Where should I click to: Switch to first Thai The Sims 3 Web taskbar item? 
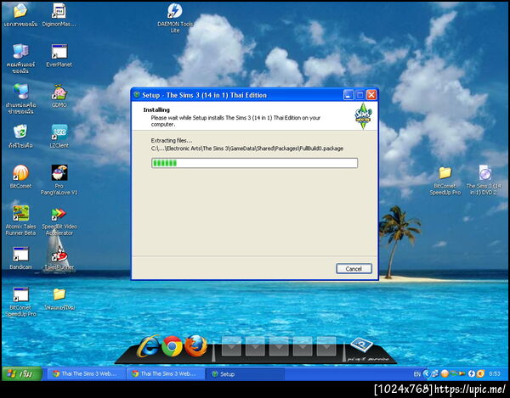(x=85, y=374)
